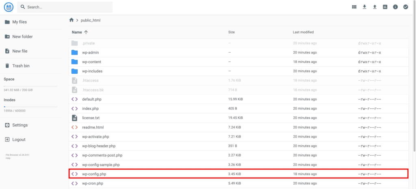This screenshot has height=189, width=416.
Task: Click the index.php code icon
Action: pyautogui.click(x=75, y=109)
